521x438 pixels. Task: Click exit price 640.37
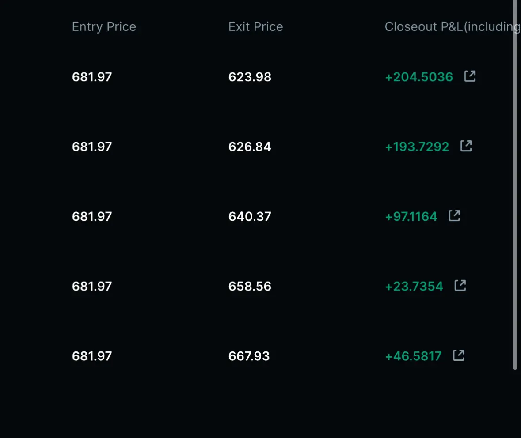pos(250,217)
